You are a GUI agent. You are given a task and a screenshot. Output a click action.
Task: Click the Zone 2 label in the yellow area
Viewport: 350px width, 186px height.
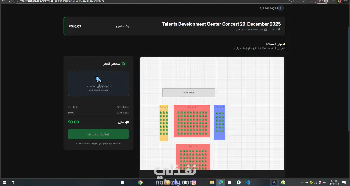[x=164, y=107]
